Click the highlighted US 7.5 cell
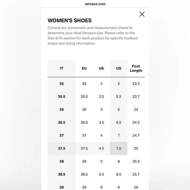The width and height of the screenshot is (190, 190). pos(119,148)
